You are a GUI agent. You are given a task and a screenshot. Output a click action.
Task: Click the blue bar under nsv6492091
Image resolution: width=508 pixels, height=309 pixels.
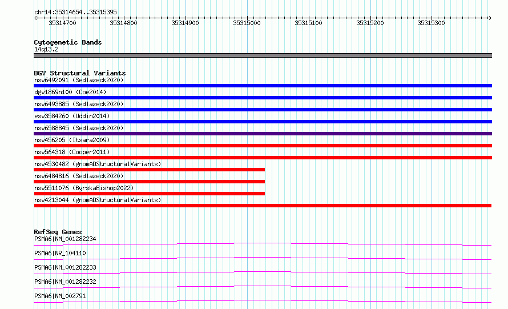263,86
